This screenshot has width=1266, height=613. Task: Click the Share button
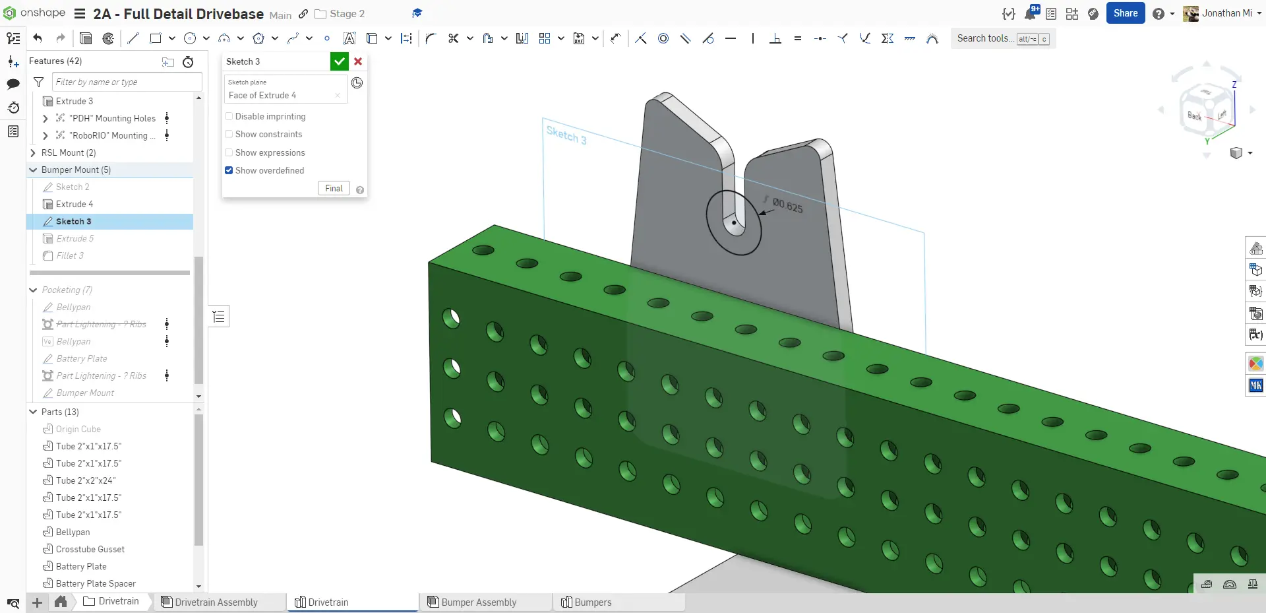tap(1125, 13)
